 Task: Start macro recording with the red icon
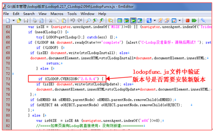187,21
